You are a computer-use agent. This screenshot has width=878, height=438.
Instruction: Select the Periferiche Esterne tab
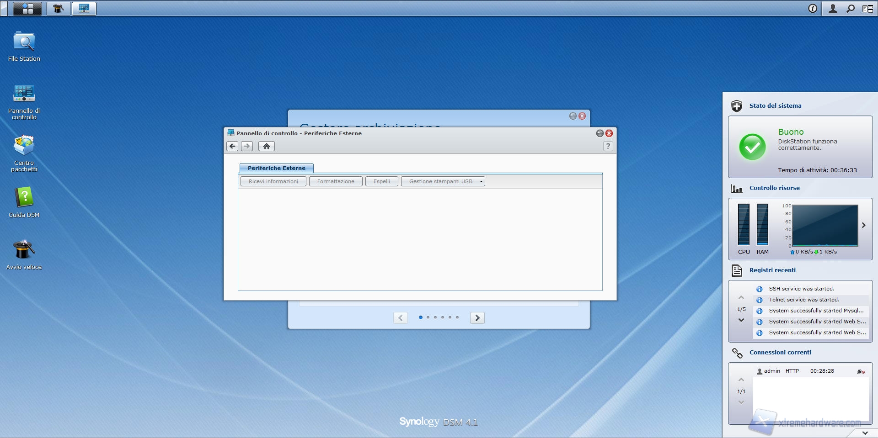tap(276, 168)
